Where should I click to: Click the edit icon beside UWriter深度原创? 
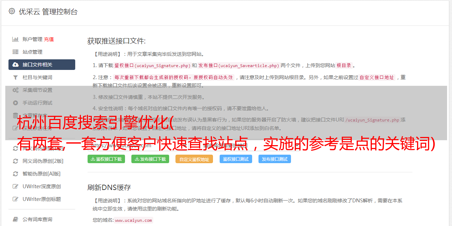[16, 186]
